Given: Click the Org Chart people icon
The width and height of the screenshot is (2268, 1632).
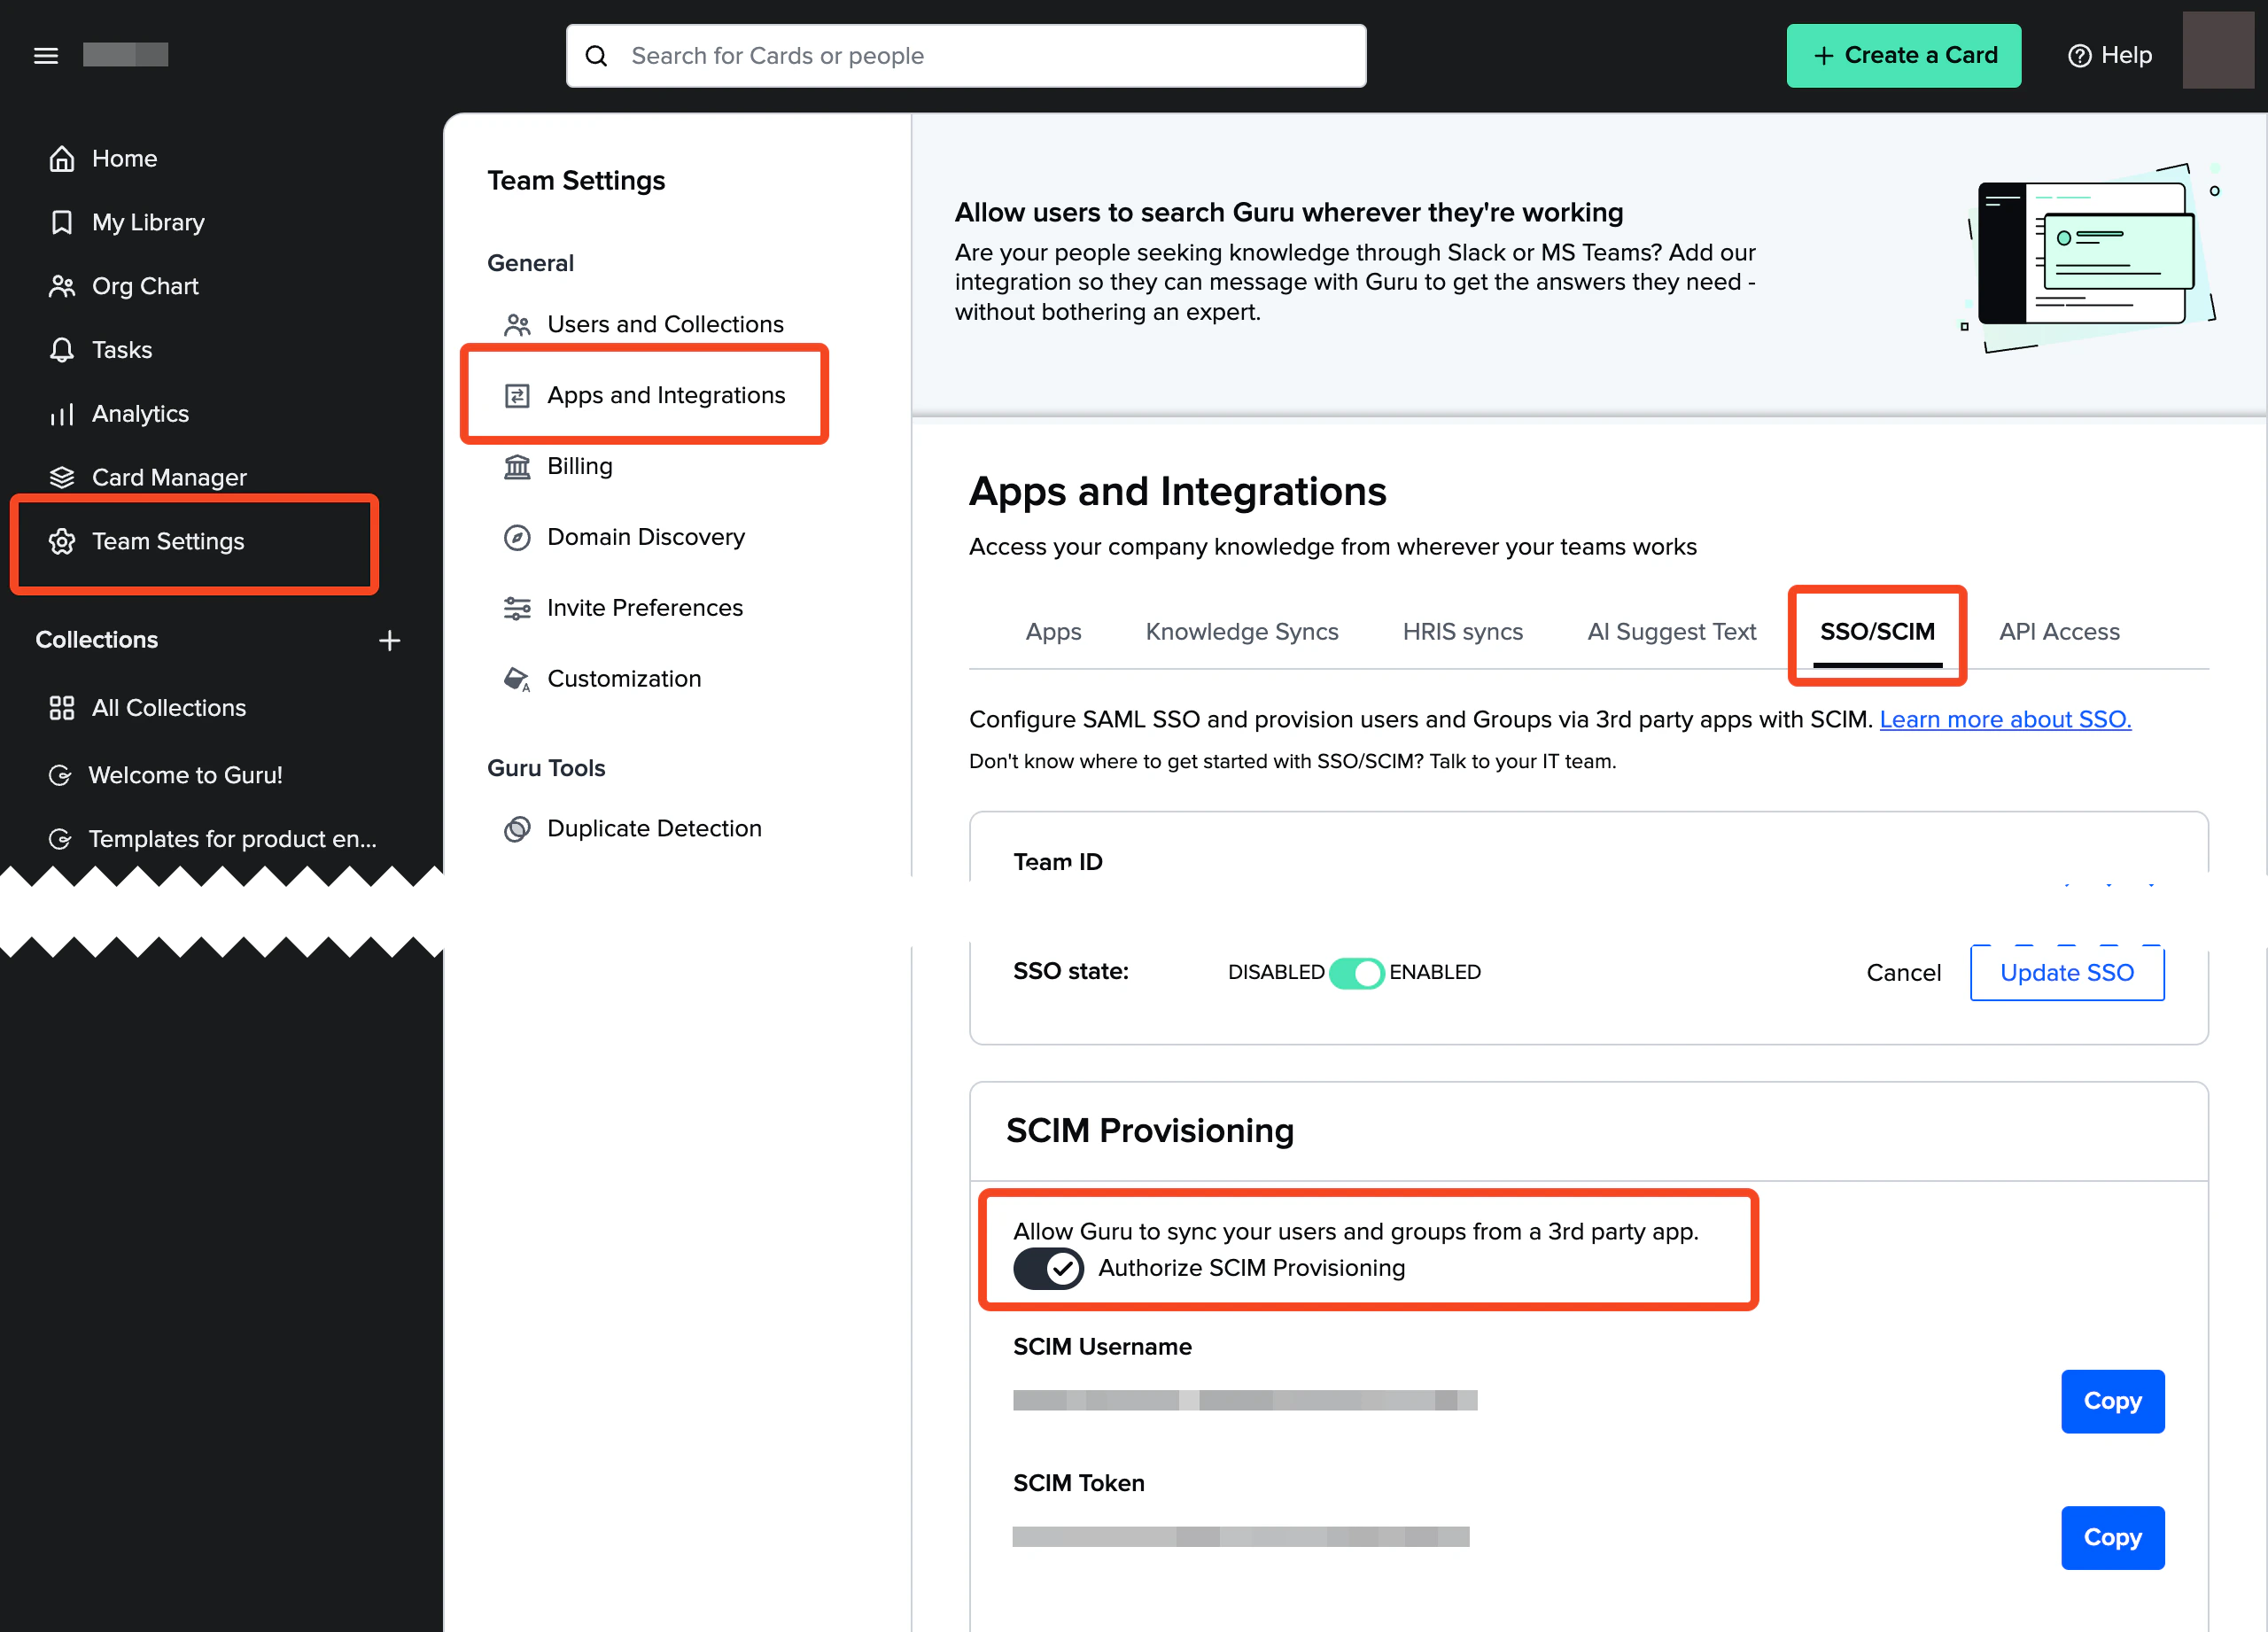Looking at the screenshot, I should (x=62, y=286).
